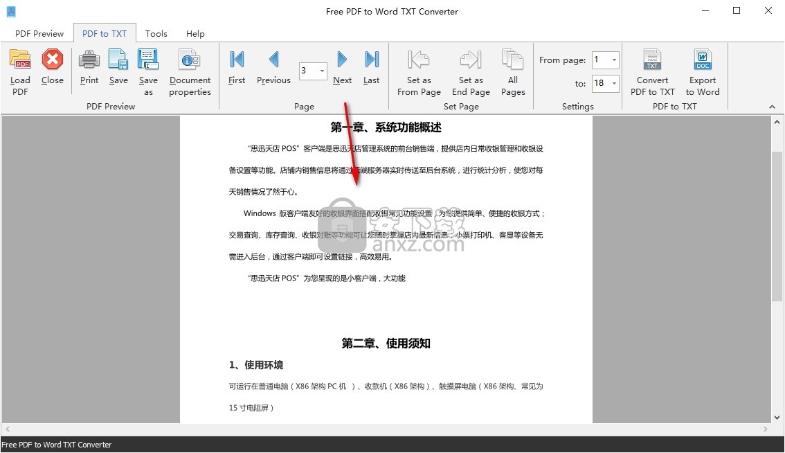Screen dimensions: 785x453
Task: Click the subheading '1、使用环境'
Action: click(x=256, y=365)
